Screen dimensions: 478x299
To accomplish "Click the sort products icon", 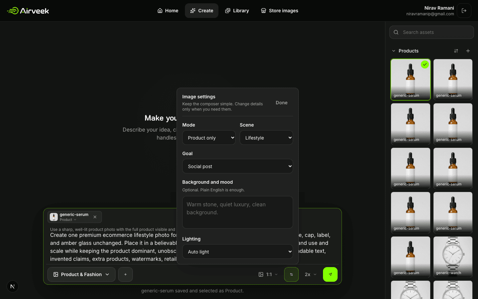I will 456,51.
